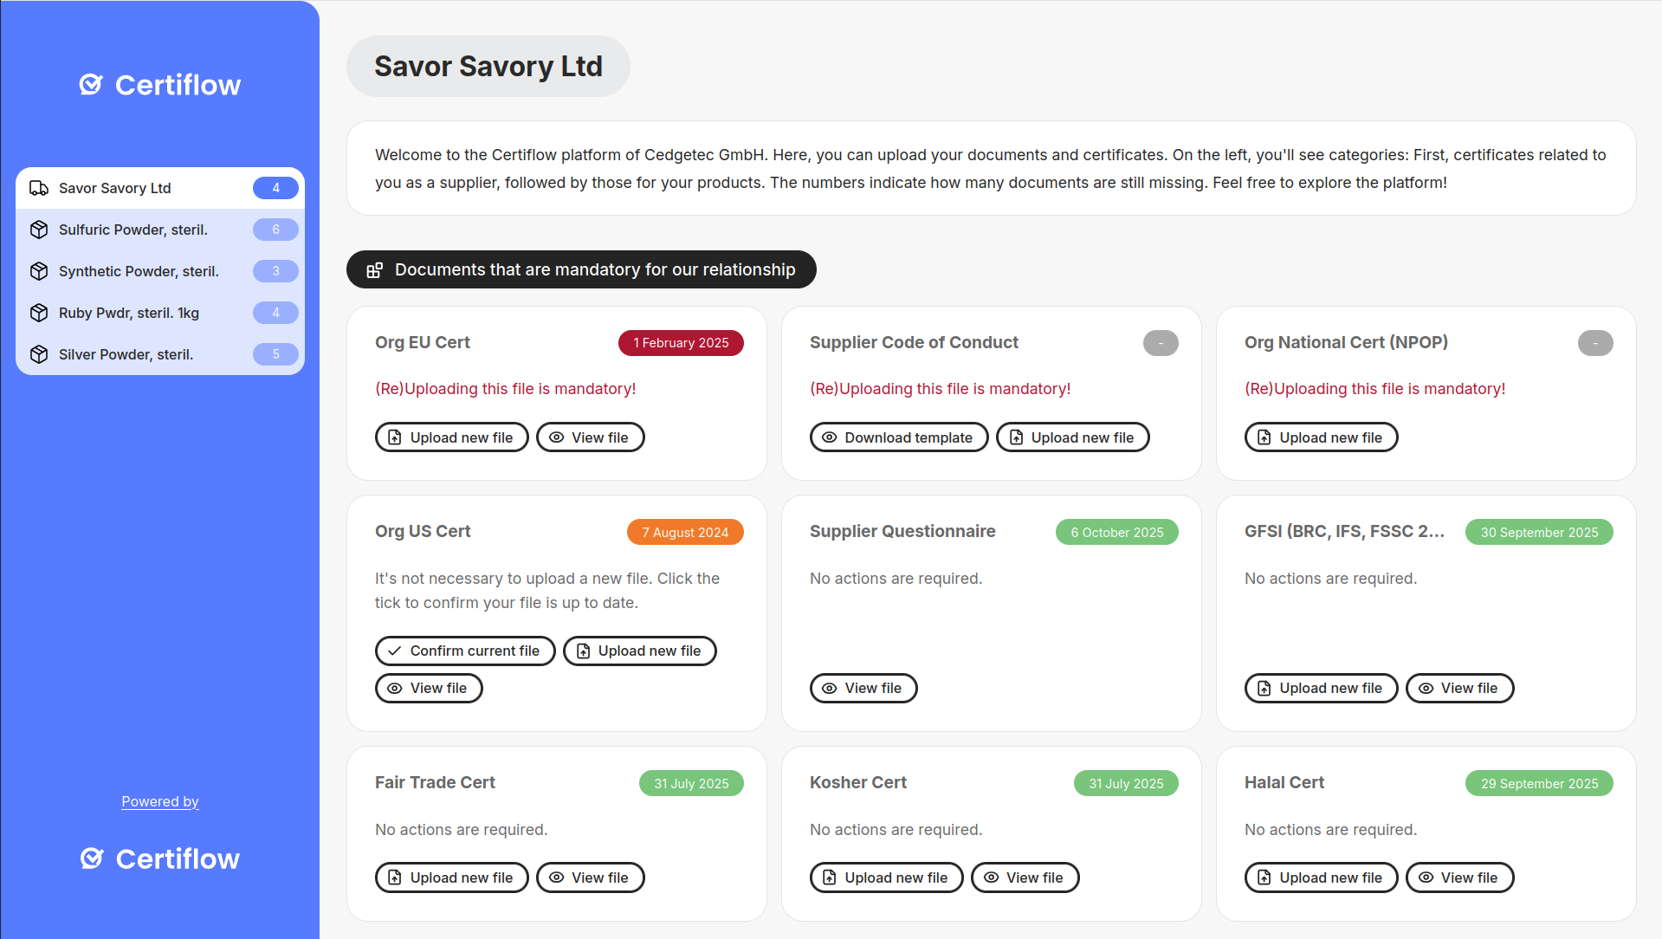This screenshot has width=1662, height=939.
Task: Click the truck icon beside Savor Savory Ltd
Action: 39,188
